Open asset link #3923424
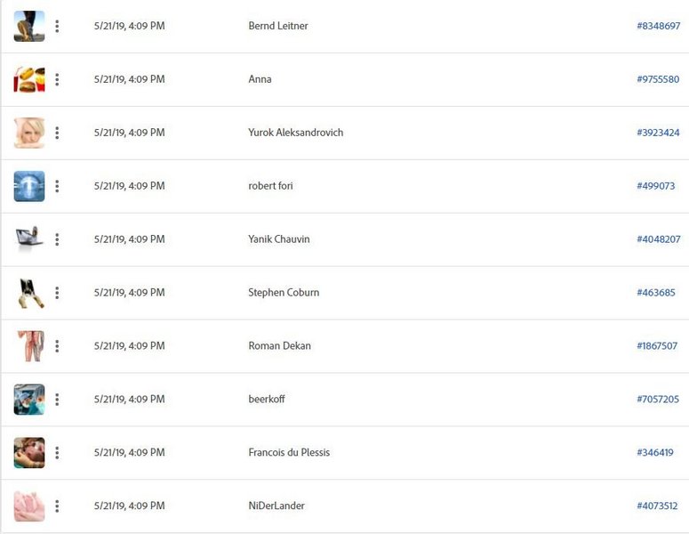 tap(658, 133)
